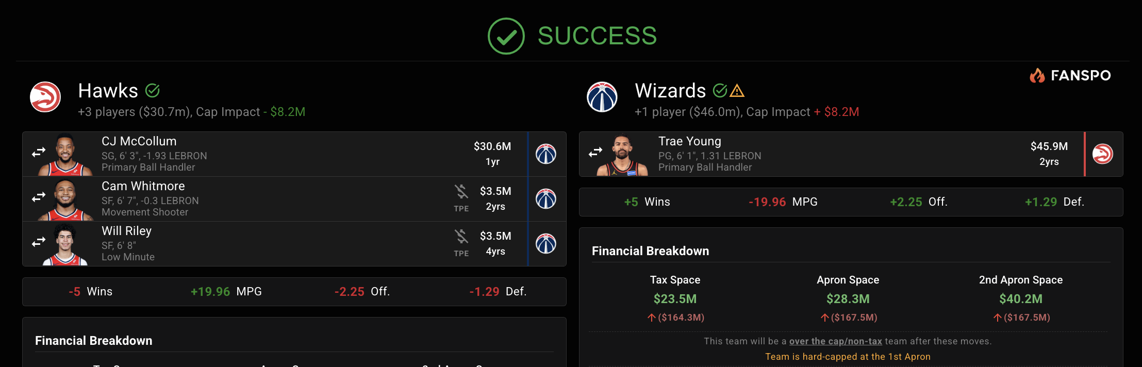
Task: Click the hard-capped at 1st Apron warning
Action: pyautogui.click(x=848, y=357)
